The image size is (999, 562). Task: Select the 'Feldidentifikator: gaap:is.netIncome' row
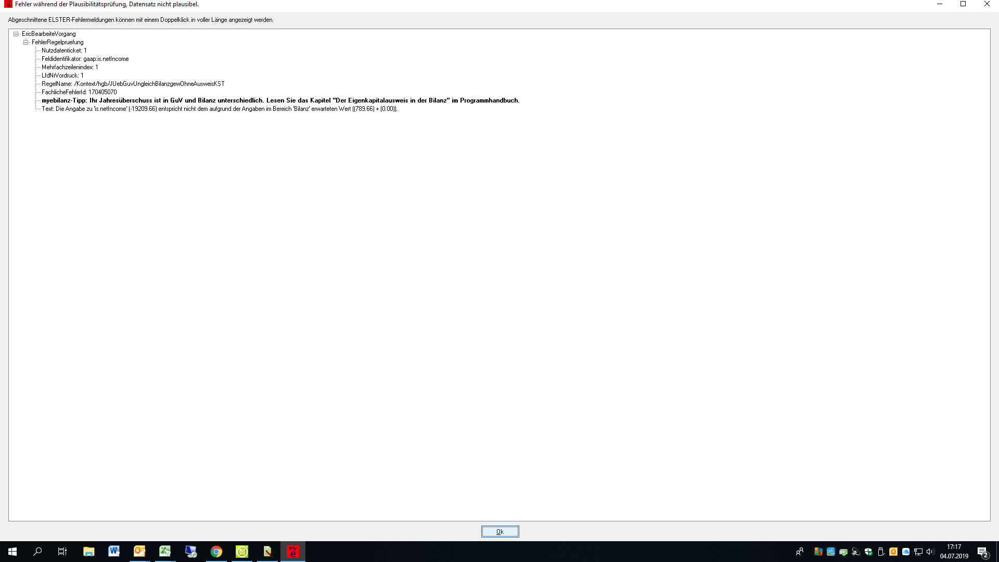click(x=85, y=59)
